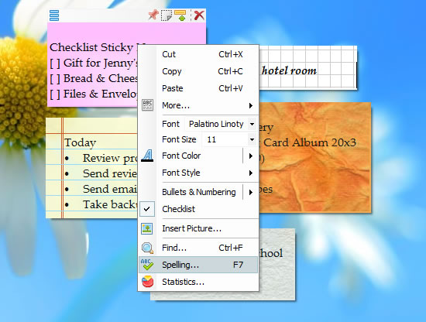Click the Statistics pie chart icon
This screenshot has height=322, width=426.
coord(147,282)
